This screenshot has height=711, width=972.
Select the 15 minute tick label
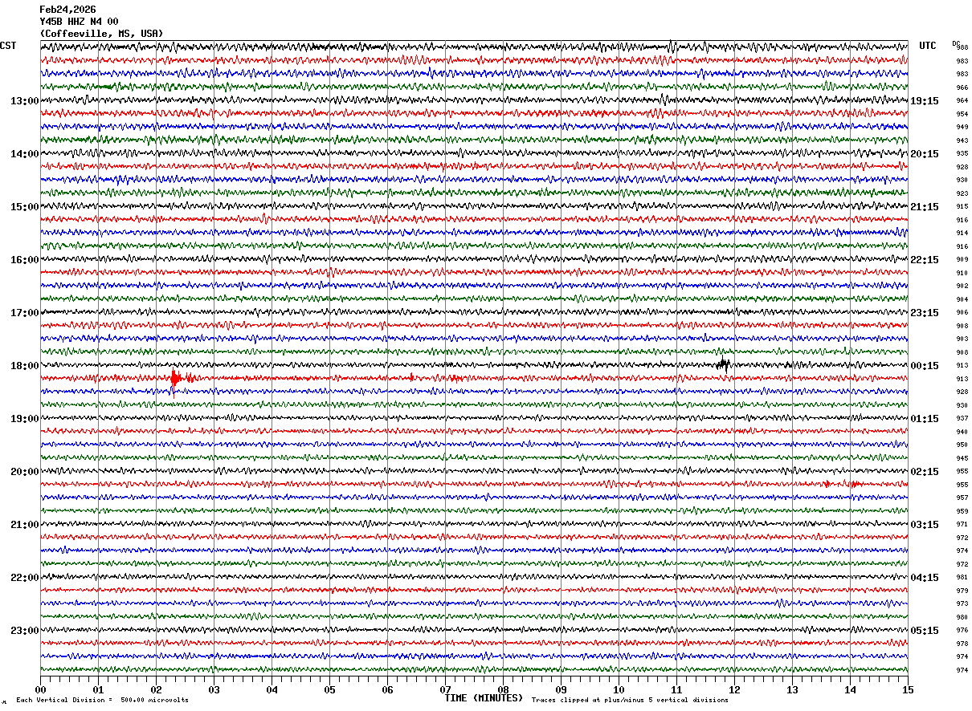coord(908,689)
